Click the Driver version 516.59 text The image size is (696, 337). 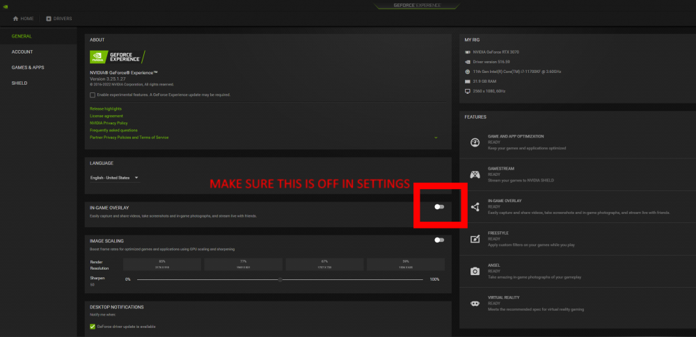(x=491, y=62)
